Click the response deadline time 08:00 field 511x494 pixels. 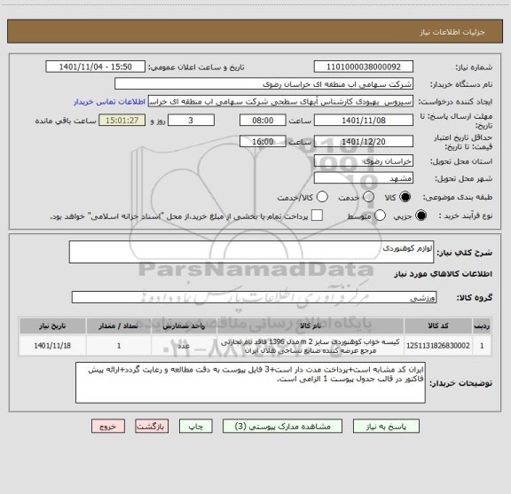click(x=263, y=121)
